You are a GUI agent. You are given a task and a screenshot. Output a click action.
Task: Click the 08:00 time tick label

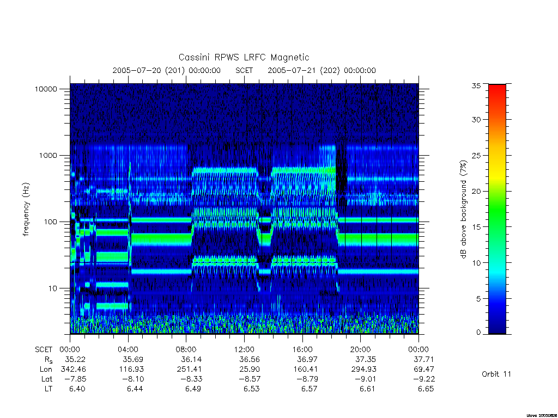pos(186,349)
